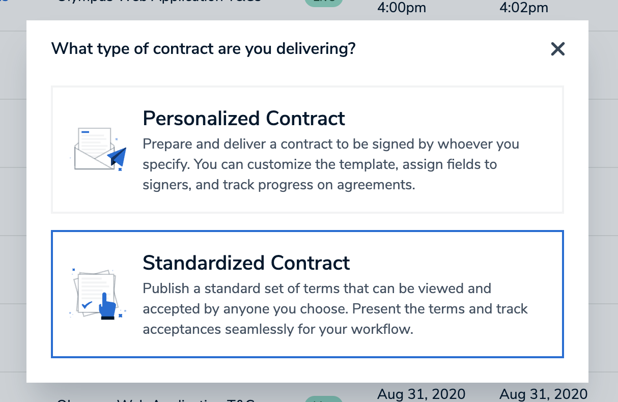Select the Personalized Contract heading

click(x=244, y=118)
